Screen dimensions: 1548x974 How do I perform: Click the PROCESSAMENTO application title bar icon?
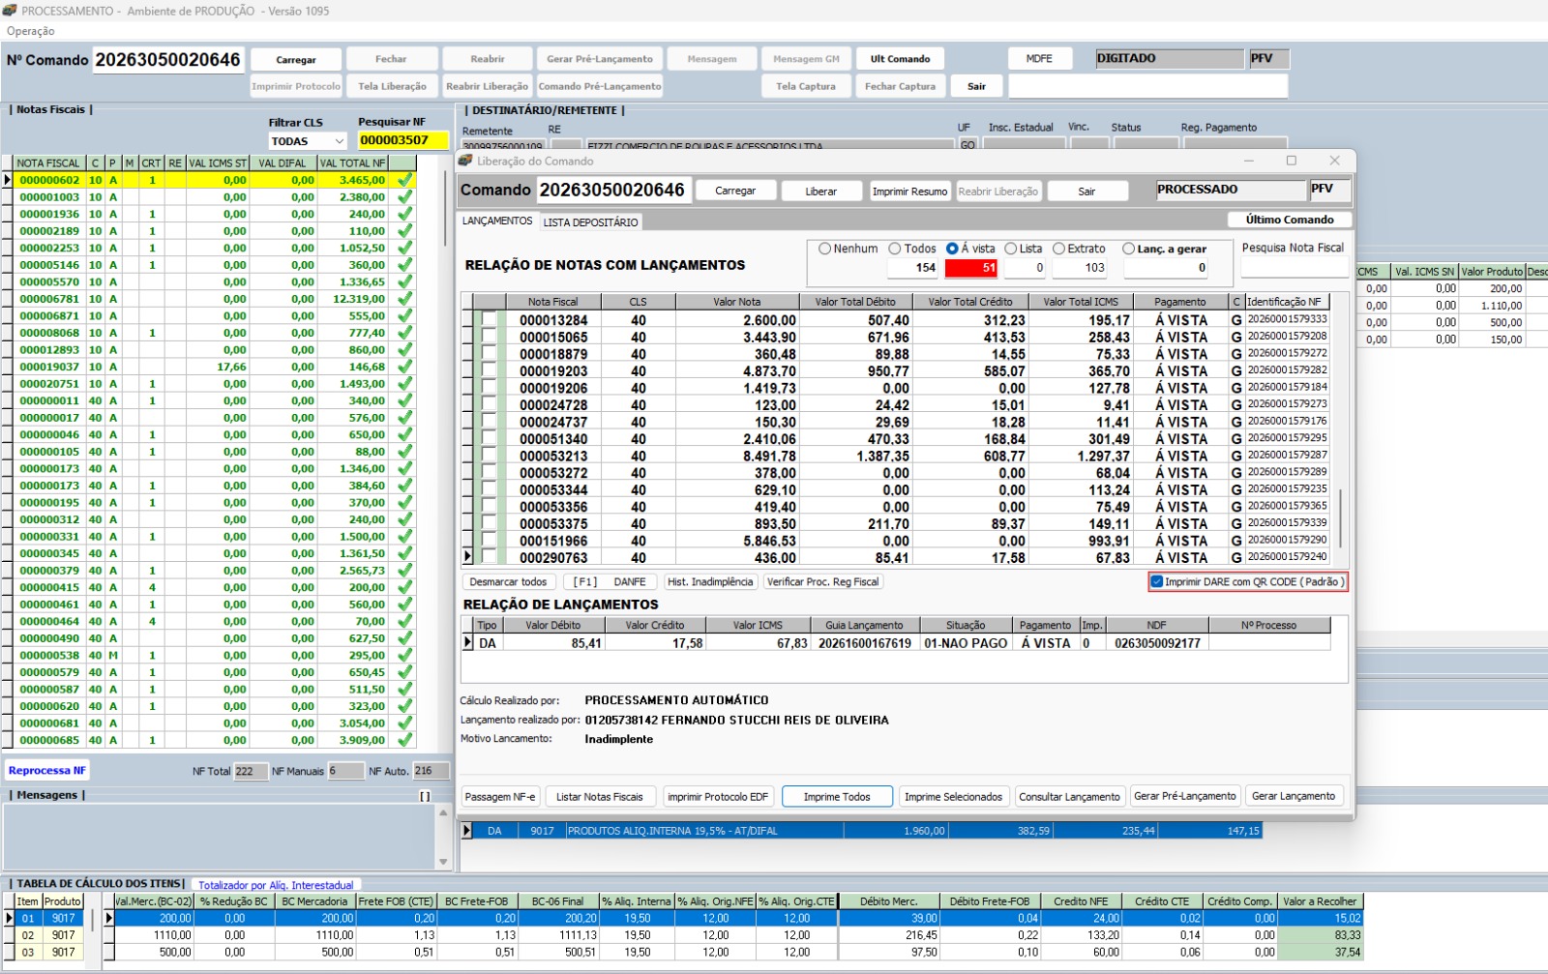[10, 11]
